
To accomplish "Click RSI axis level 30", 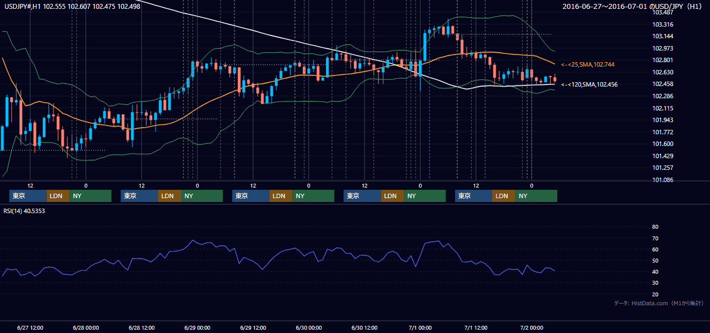I will 655,283.
